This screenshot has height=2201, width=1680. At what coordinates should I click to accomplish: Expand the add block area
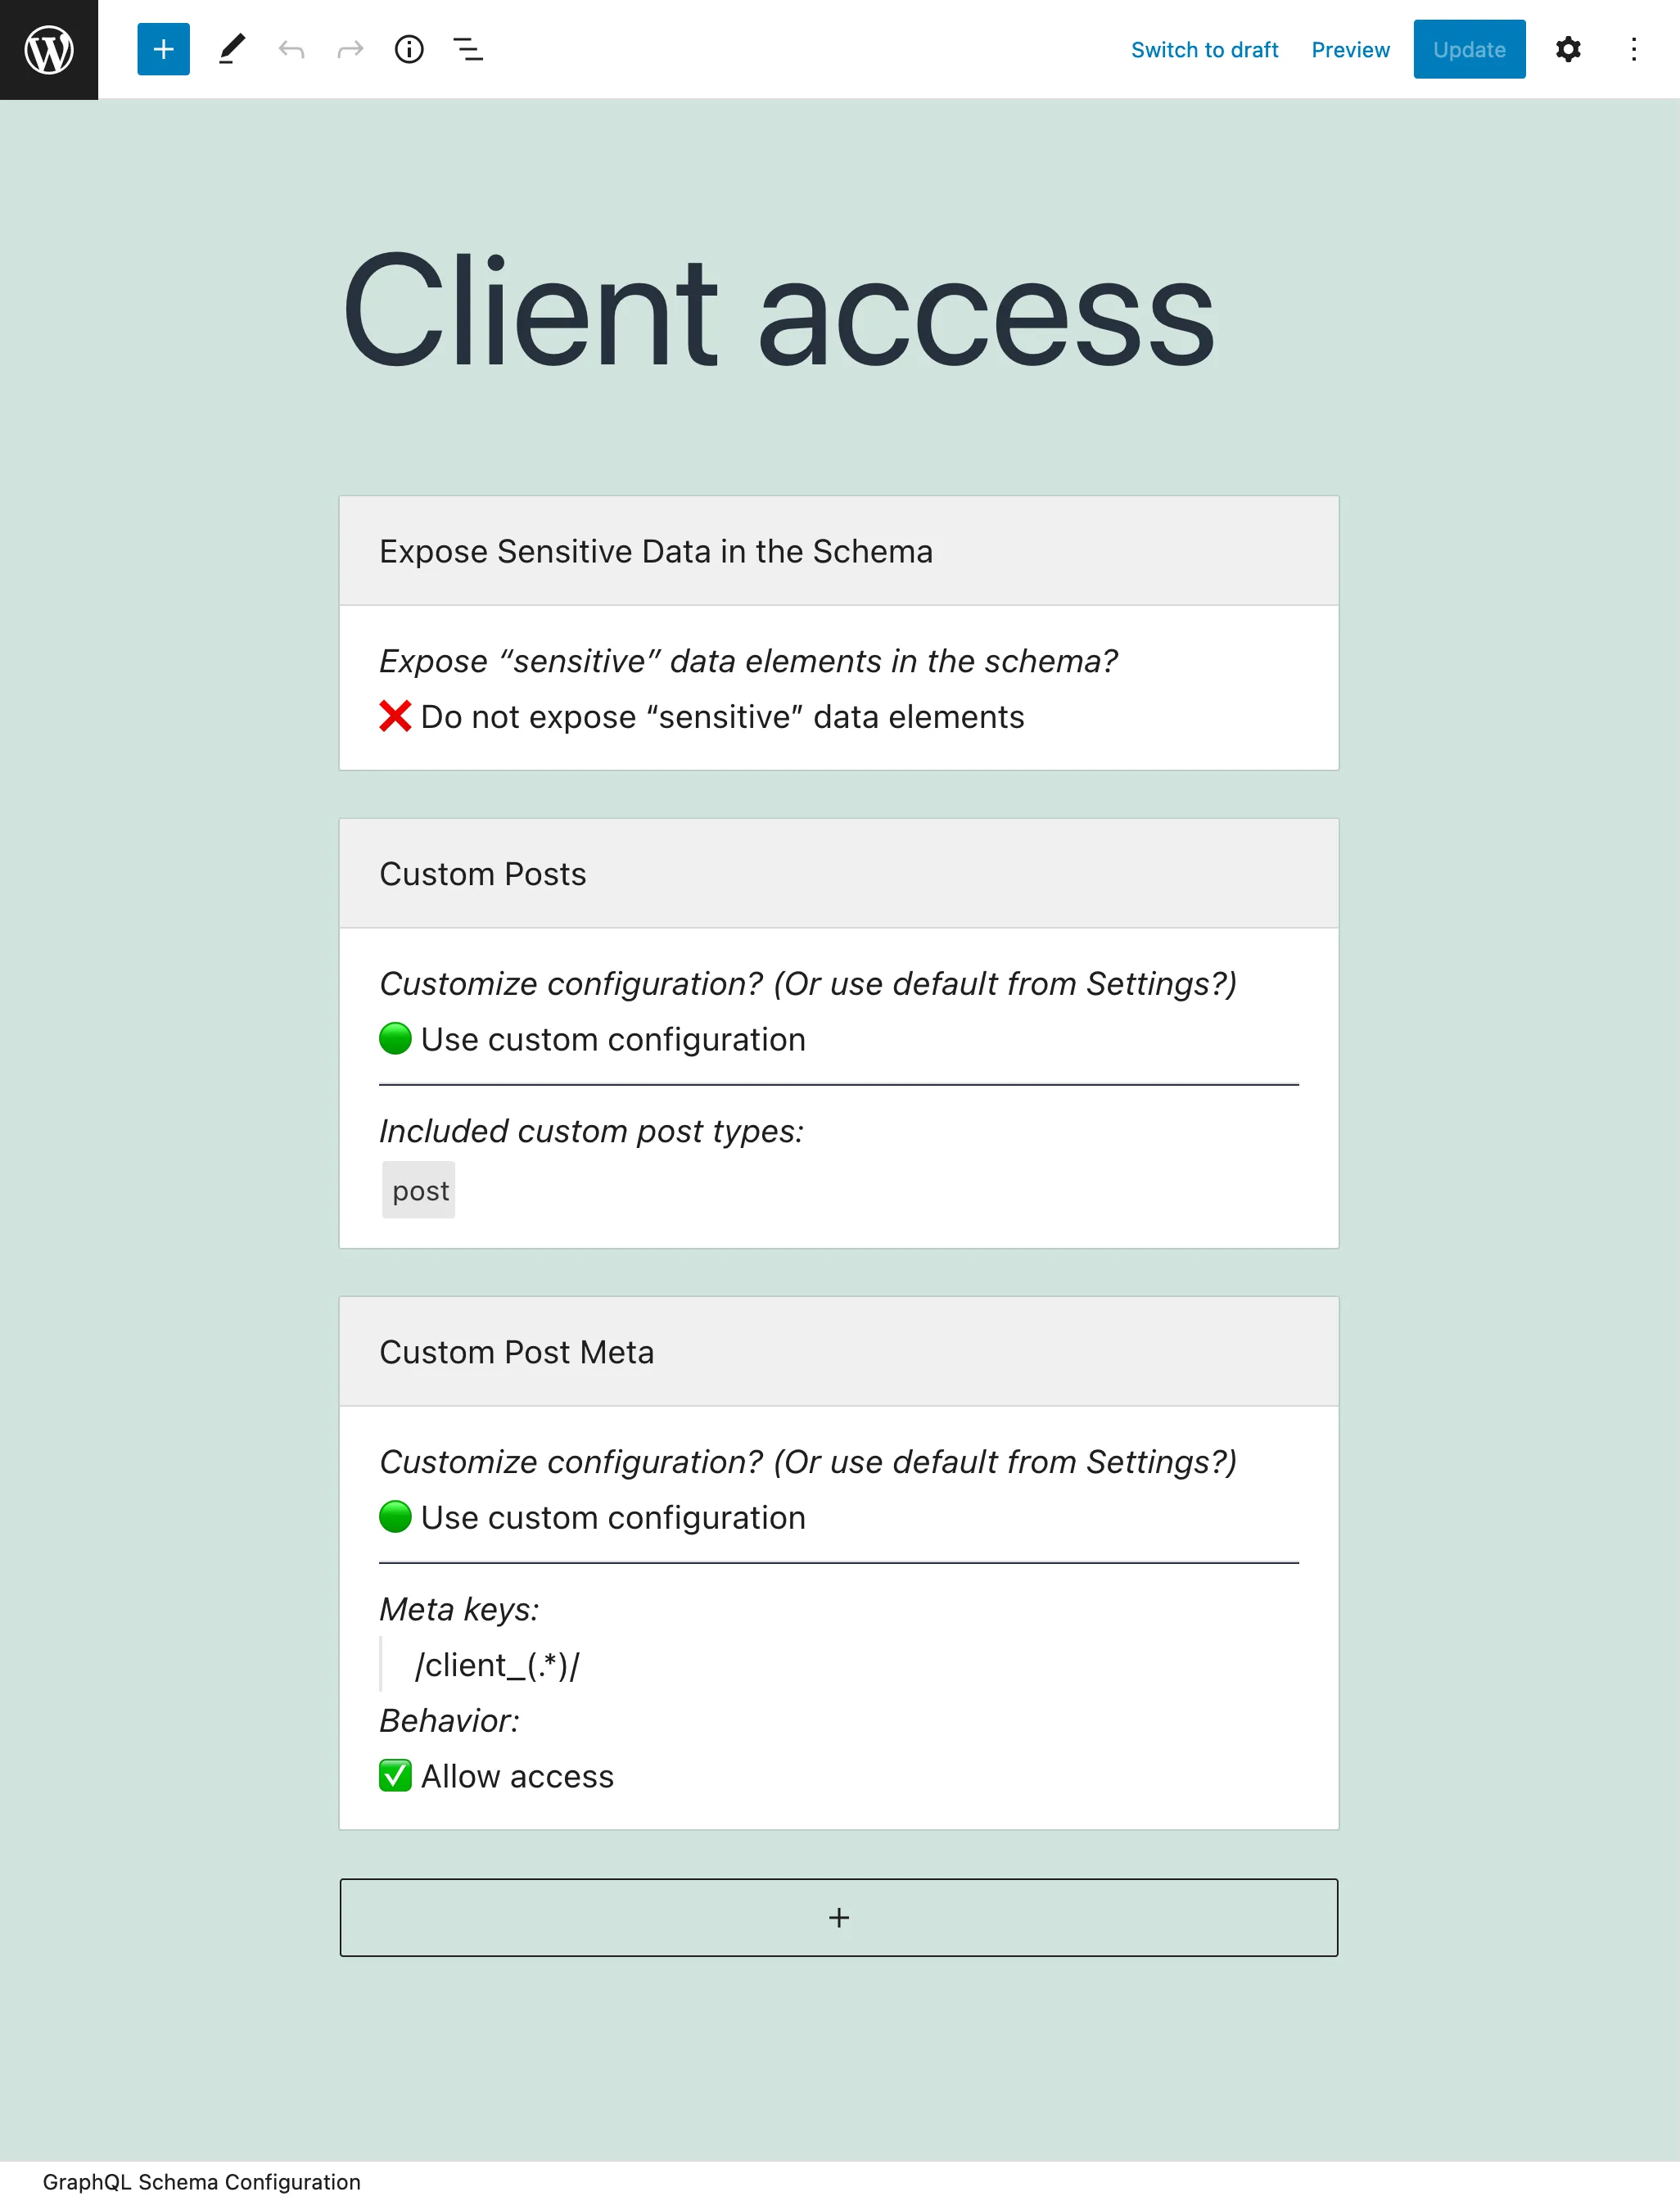point(840,1915)
